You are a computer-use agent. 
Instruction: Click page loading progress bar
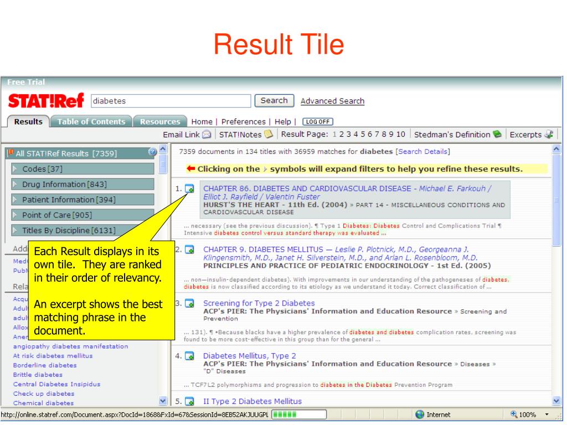pyautogui.click(x=299, y=414)
